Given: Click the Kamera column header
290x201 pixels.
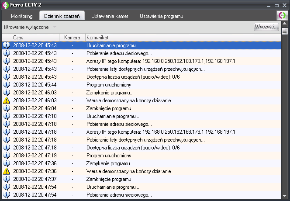Looking at the screenshot, I should tap(72, 38).
